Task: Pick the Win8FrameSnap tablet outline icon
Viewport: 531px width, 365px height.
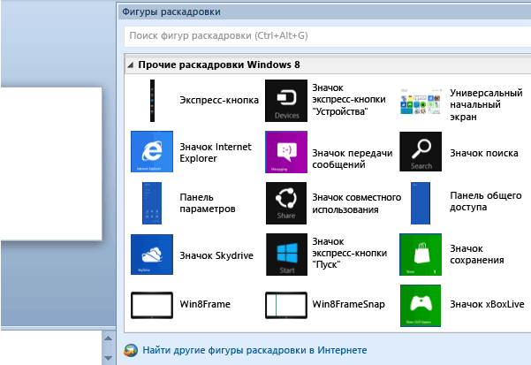Action: (286, 305)
